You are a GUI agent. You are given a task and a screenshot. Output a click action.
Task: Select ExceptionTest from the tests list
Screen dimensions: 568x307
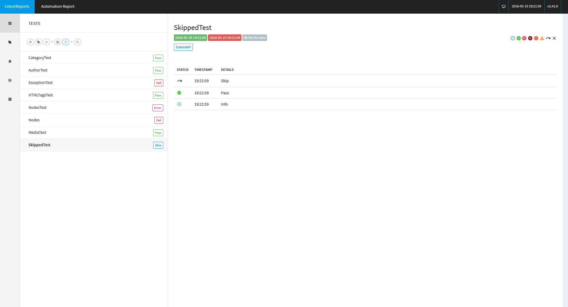pyautogui.click(x=41, y=83)
